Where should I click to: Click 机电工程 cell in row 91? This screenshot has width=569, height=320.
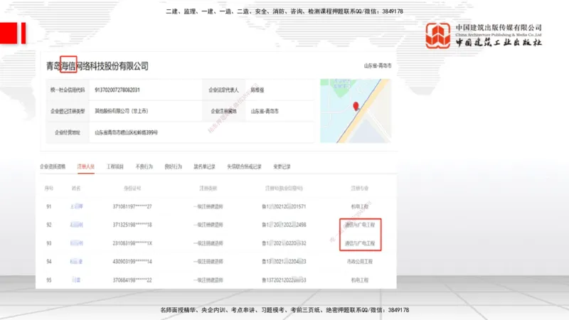[360, 206]
